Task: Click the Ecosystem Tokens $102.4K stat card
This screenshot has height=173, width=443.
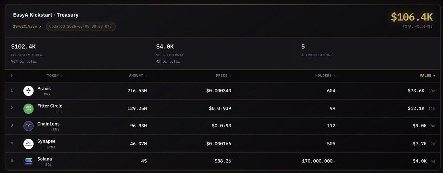Action: [78, 53]
